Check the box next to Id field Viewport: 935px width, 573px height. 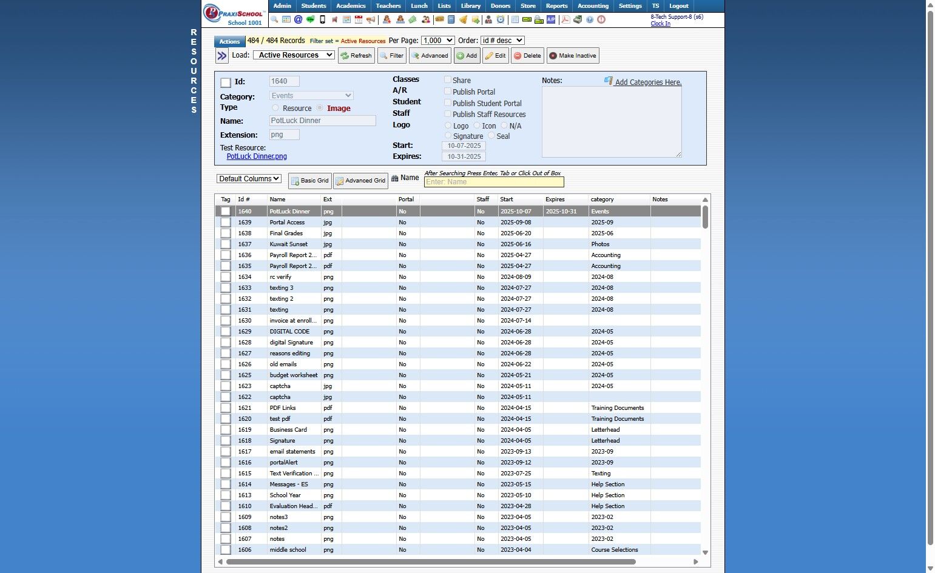pyautogui.click(x=226, y=82)
